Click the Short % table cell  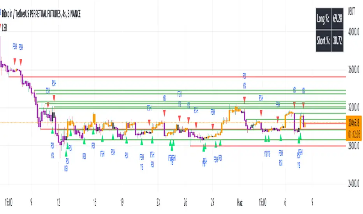click(x=323, y=41)
